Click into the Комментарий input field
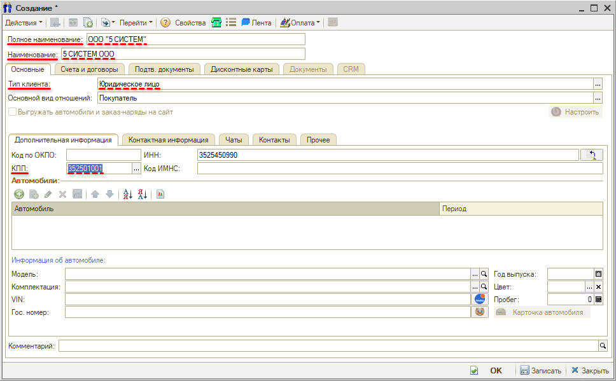616x381 pixels. (x=328, y=345)
